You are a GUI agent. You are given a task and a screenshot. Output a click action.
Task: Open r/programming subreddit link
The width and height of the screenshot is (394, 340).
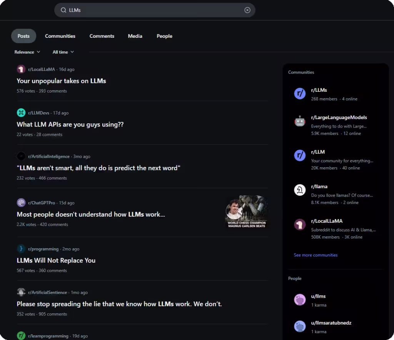[x=43, y=249]
